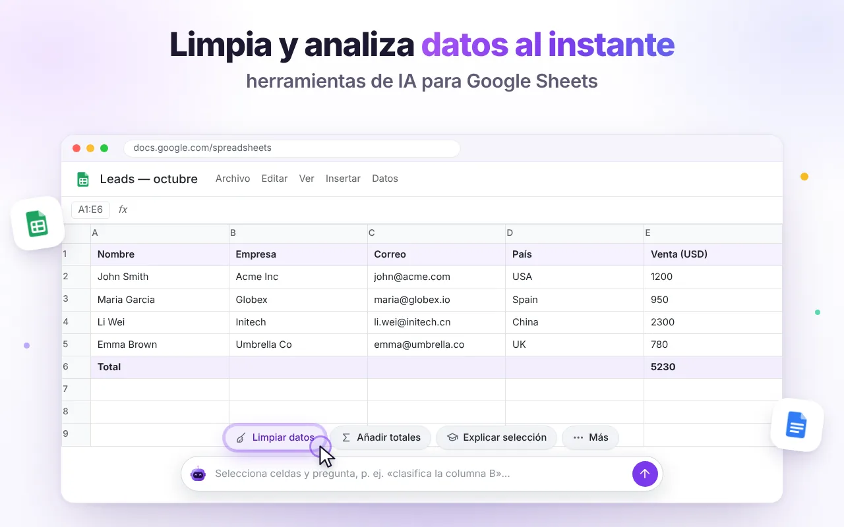Viewport: 844px width, 527px height.
Task: Click the cell containing maria@globex.io
Action: [x=437, y=300]
